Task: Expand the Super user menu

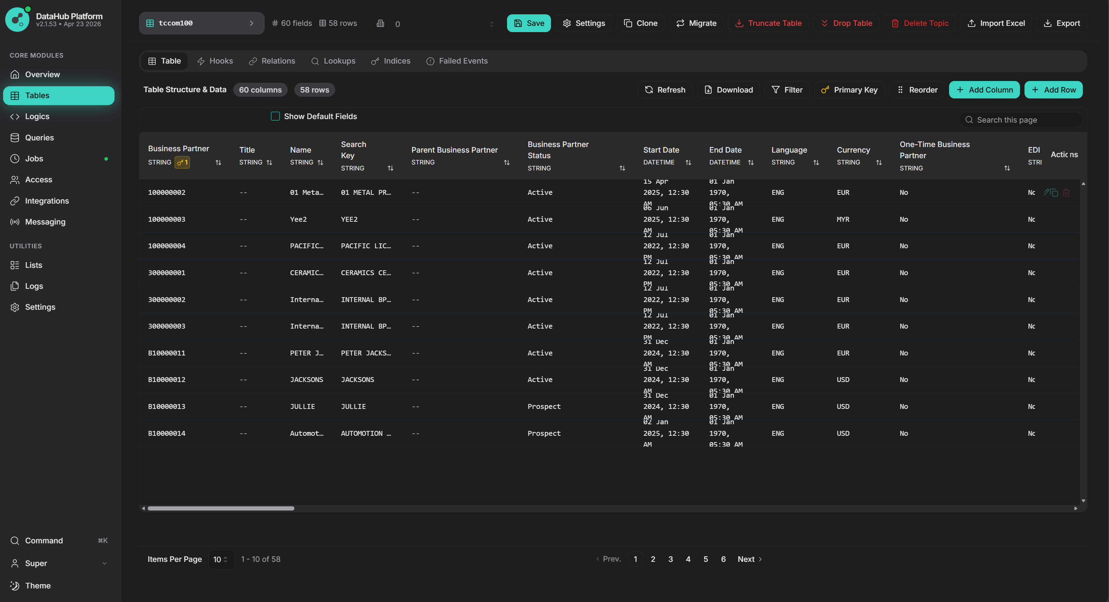Action: coord(59,563)
